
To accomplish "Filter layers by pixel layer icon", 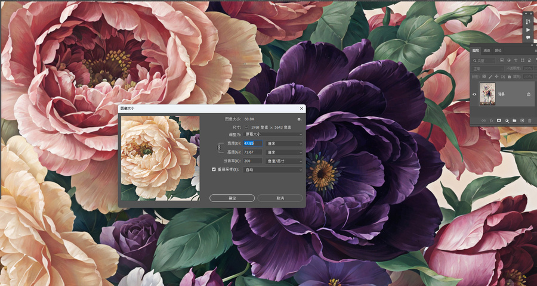I will pos(502,60).
